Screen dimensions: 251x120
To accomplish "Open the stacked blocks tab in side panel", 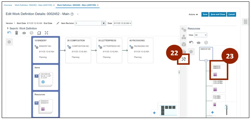I will click(x=184, y=37).
